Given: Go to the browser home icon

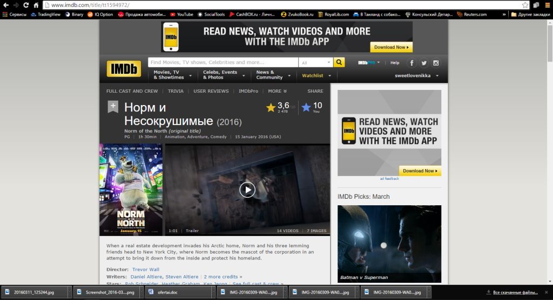Looking at the screenshot, I should pyautogui.click(x=36, y=5).
